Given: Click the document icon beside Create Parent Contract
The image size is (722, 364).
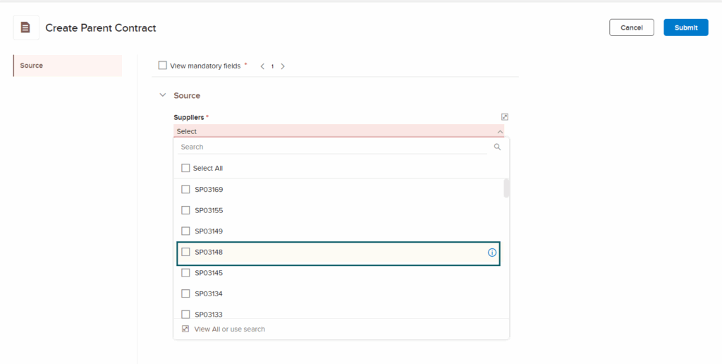Looking at the screenshot, I should (x=26, y=28).
